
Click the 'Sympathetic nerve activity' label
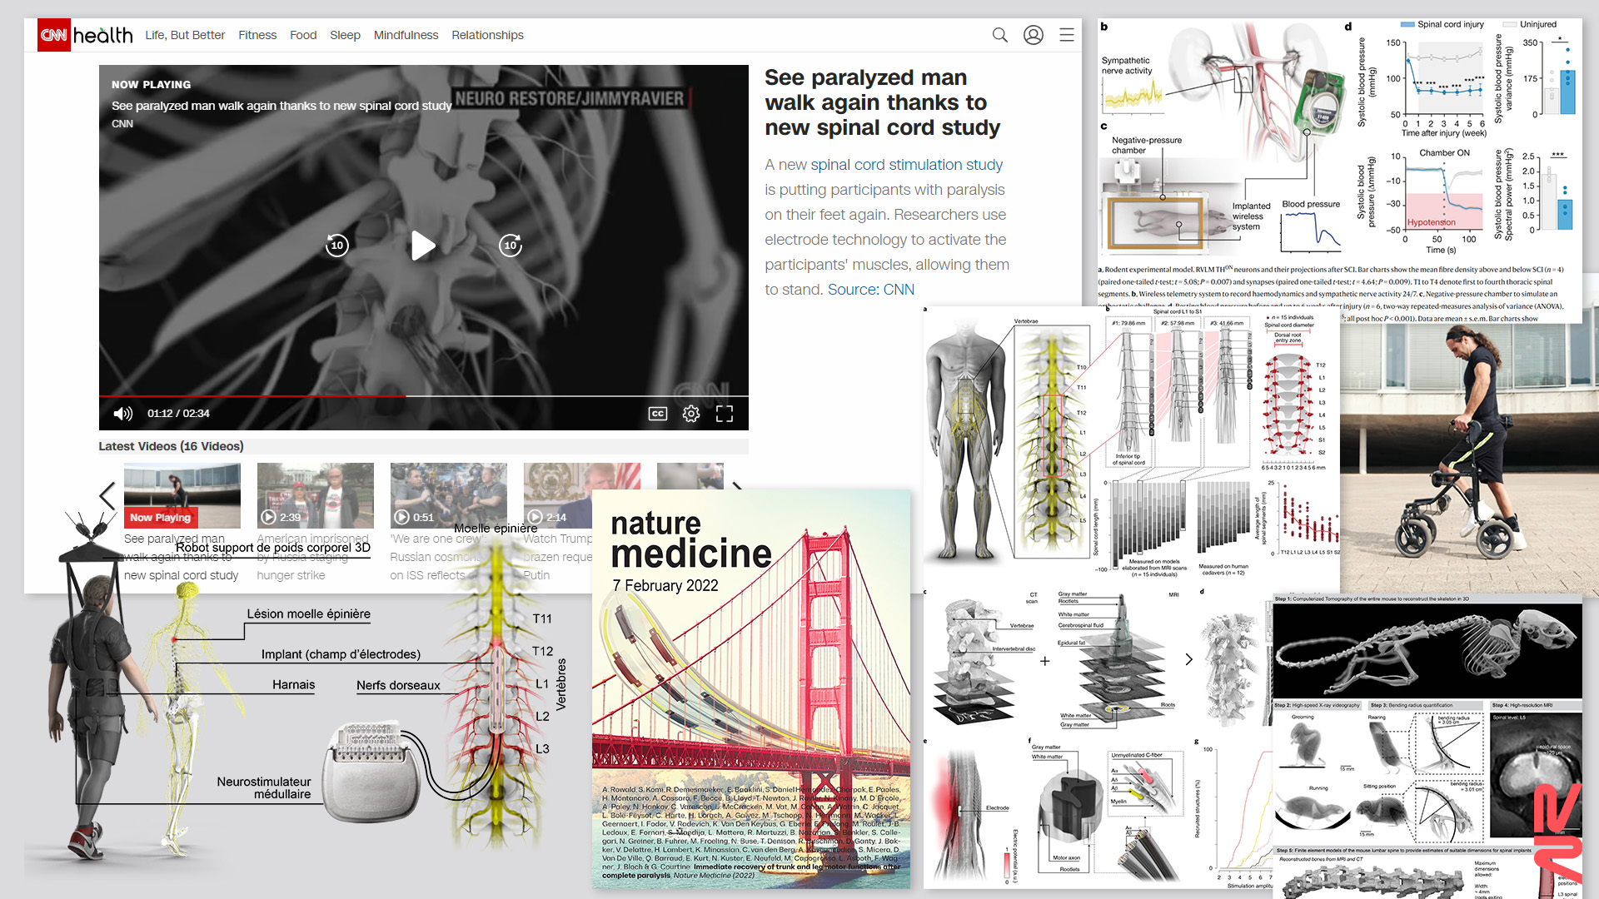click(1126, 66)
